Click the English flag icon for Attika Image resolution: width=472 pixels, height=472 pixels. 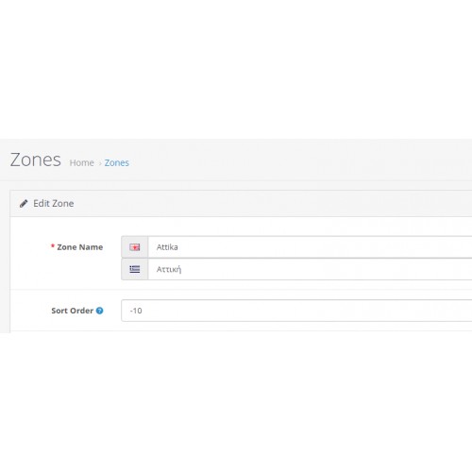pyautogui.click(x=135, y=247)
